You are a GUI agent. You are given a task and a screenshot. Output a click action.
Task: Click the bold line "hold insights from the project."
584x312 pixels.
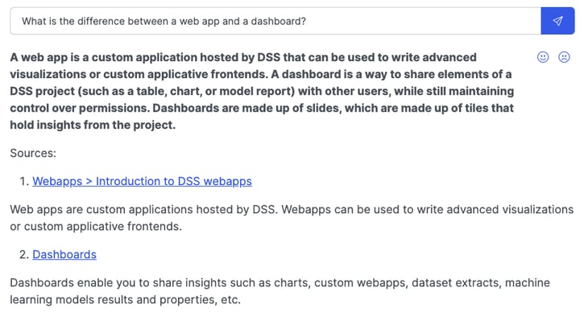point(93,125)
